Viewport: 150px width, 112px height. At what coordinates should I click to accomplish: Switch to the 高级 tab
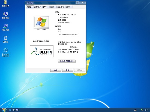coord(53,7)
